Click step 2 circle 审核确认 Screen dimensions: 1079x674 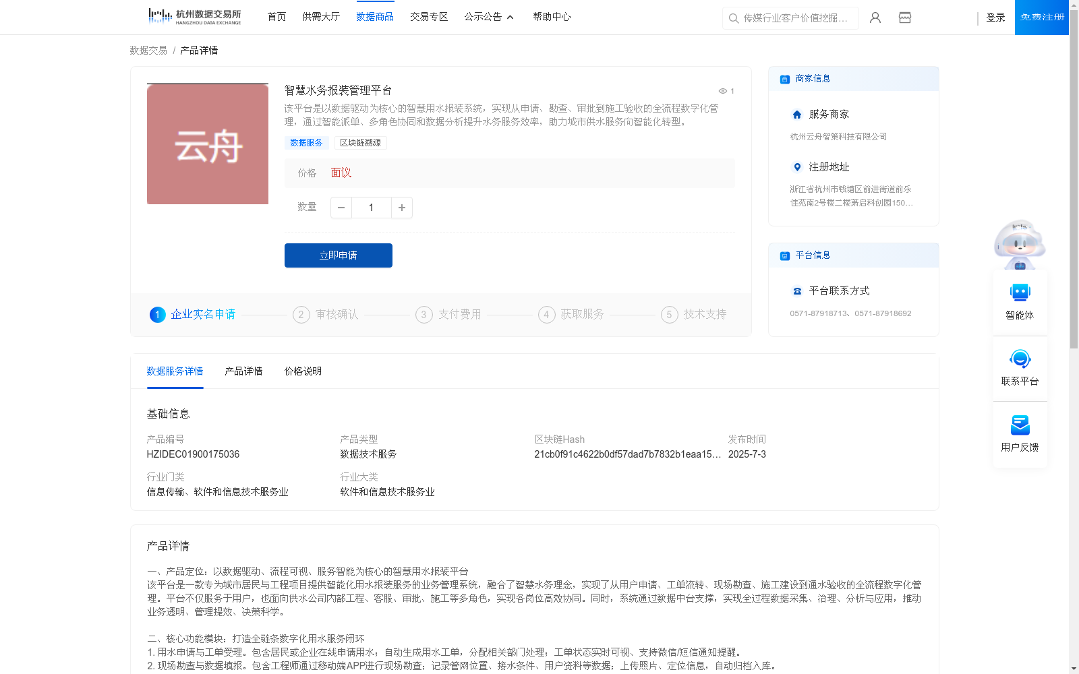click(301, 315)
